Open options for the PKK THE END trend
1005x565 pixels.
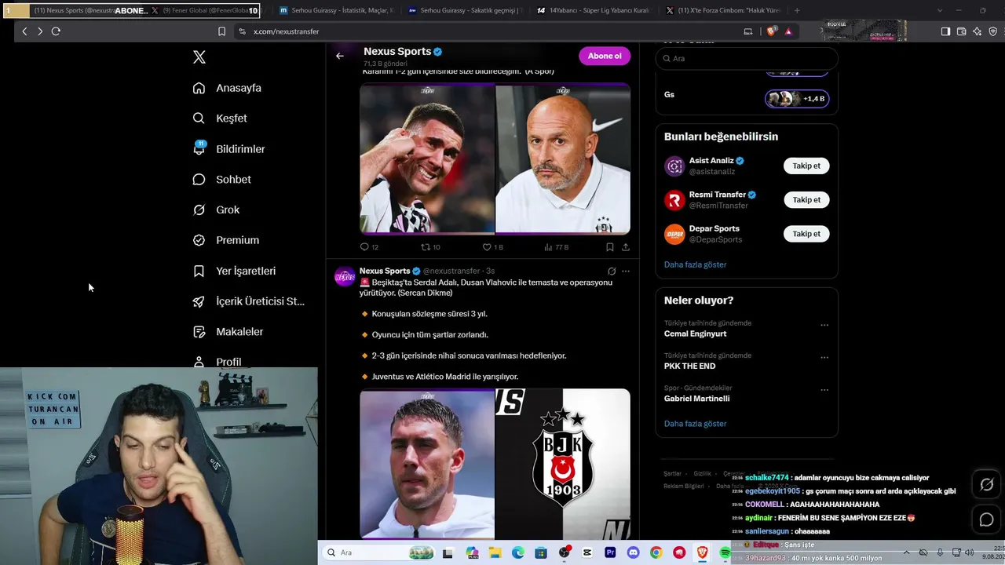coord(824,357)
